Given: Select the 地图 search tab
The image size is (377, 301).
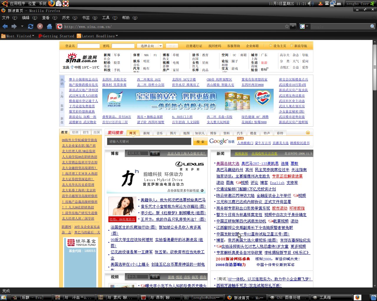Looking at the screenshot, I should (x=186, y=133).
